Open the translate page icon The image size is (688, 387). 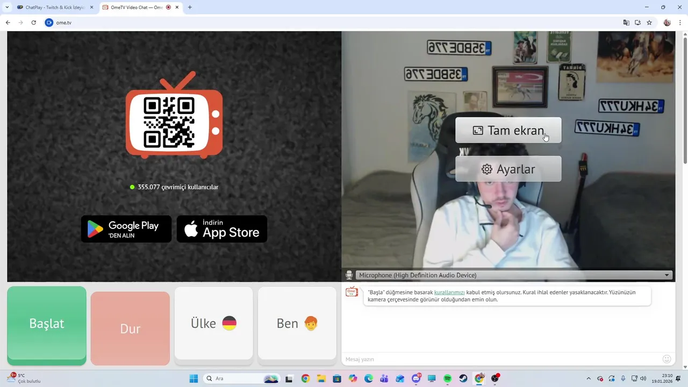click(626, 23)
